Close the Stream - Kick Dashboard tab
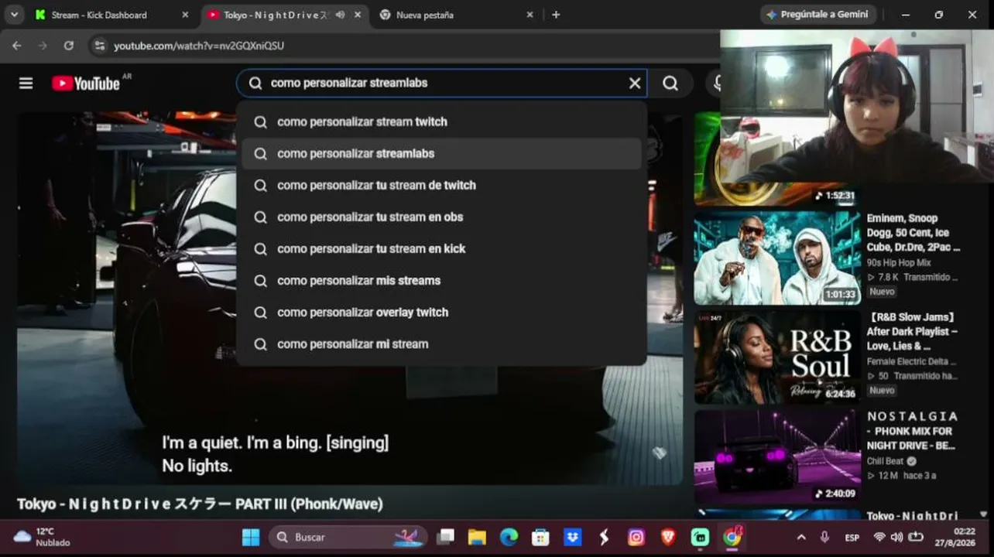Image resolution: width=994 pixels, height=557 pixels. (x=185, y=15)
